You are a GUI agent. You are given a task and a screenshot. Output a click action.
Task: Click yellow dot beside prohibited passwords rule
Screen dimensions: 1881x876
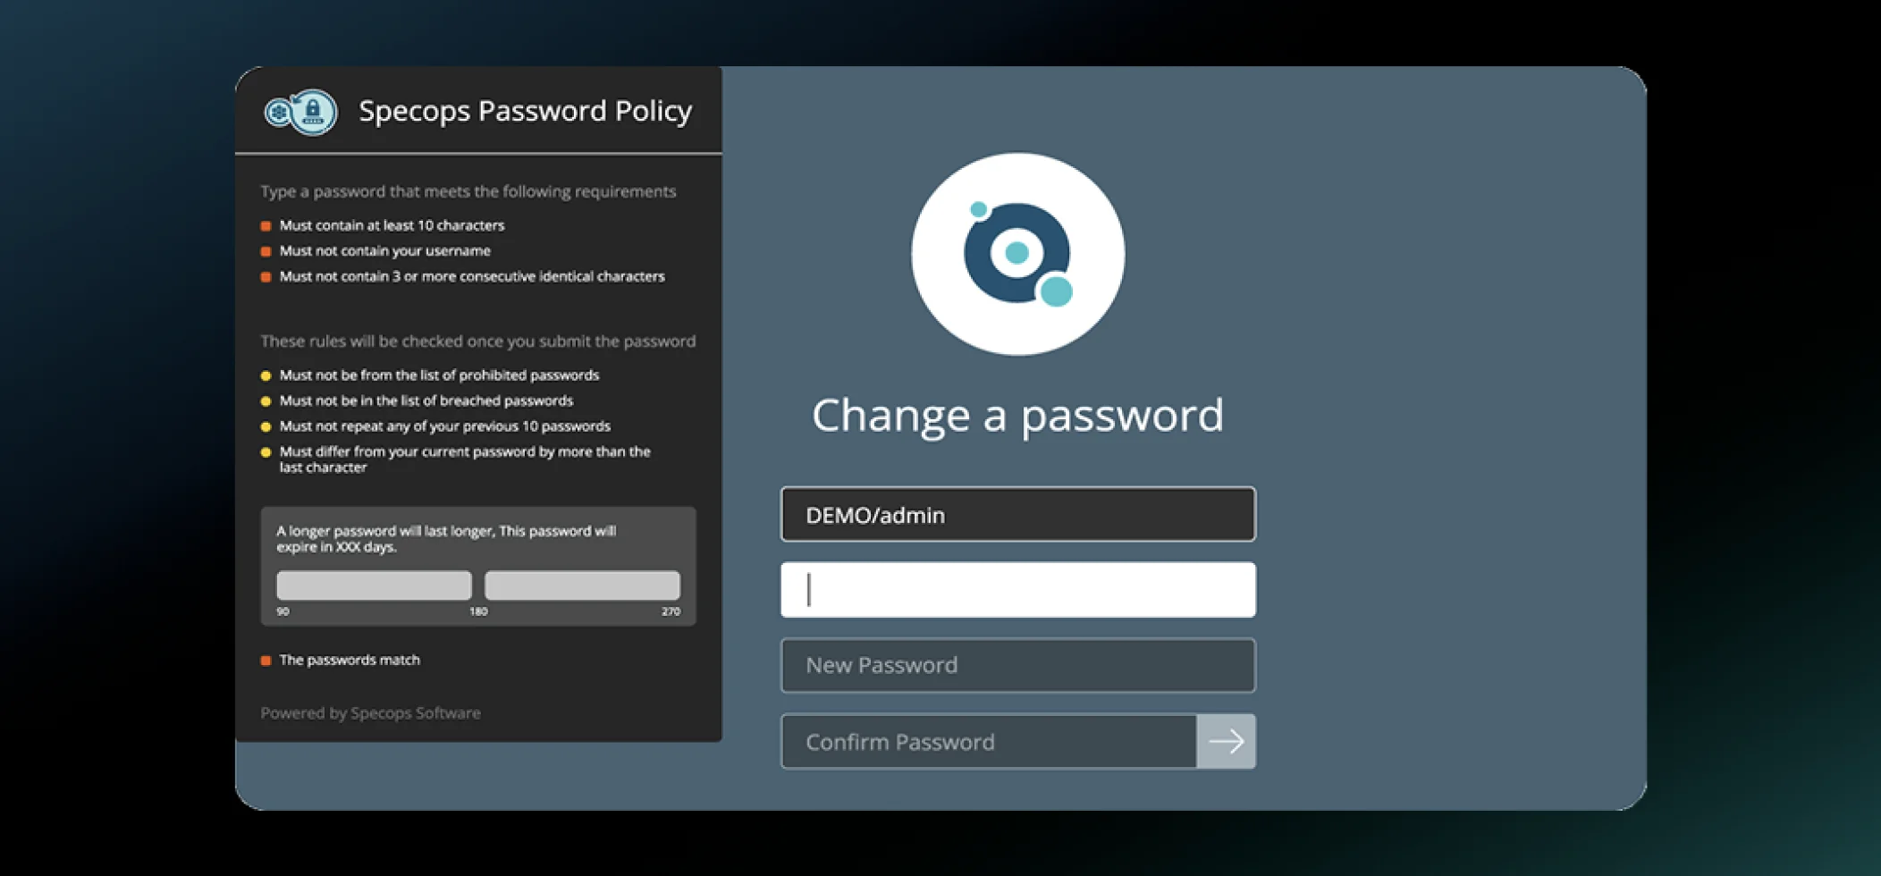point(266,375)
